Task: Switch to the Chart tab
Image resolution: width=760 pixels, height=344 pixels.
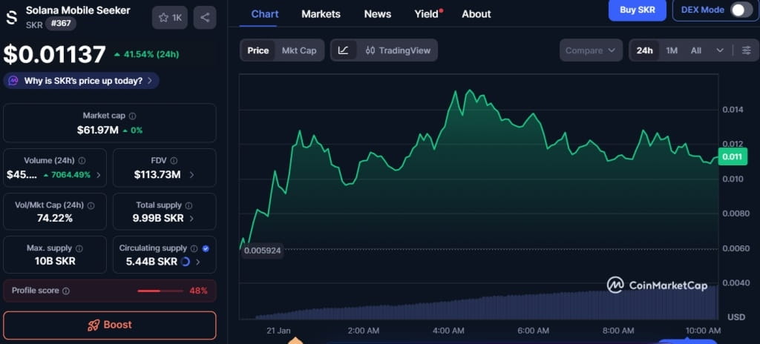Action: click(265, 14)
